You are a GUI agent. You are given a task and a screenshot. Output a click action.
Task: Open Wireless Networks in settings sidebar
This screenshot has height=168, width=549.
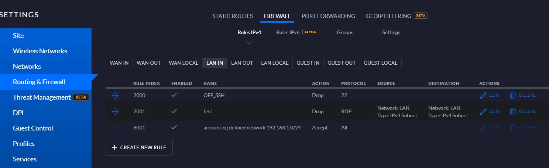pyautogui.click(x=40, y=51)
